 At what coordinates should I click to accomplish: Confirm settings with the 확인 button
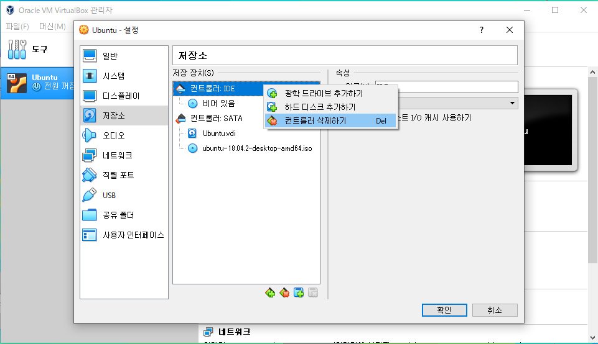(444, 310)
